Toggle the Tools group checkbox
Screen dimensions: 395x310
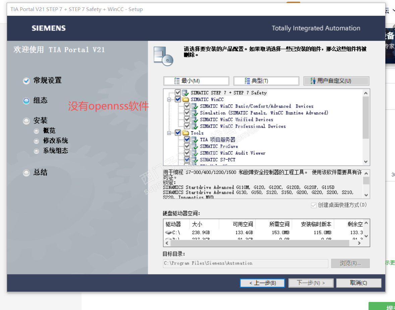coord(178,133)
